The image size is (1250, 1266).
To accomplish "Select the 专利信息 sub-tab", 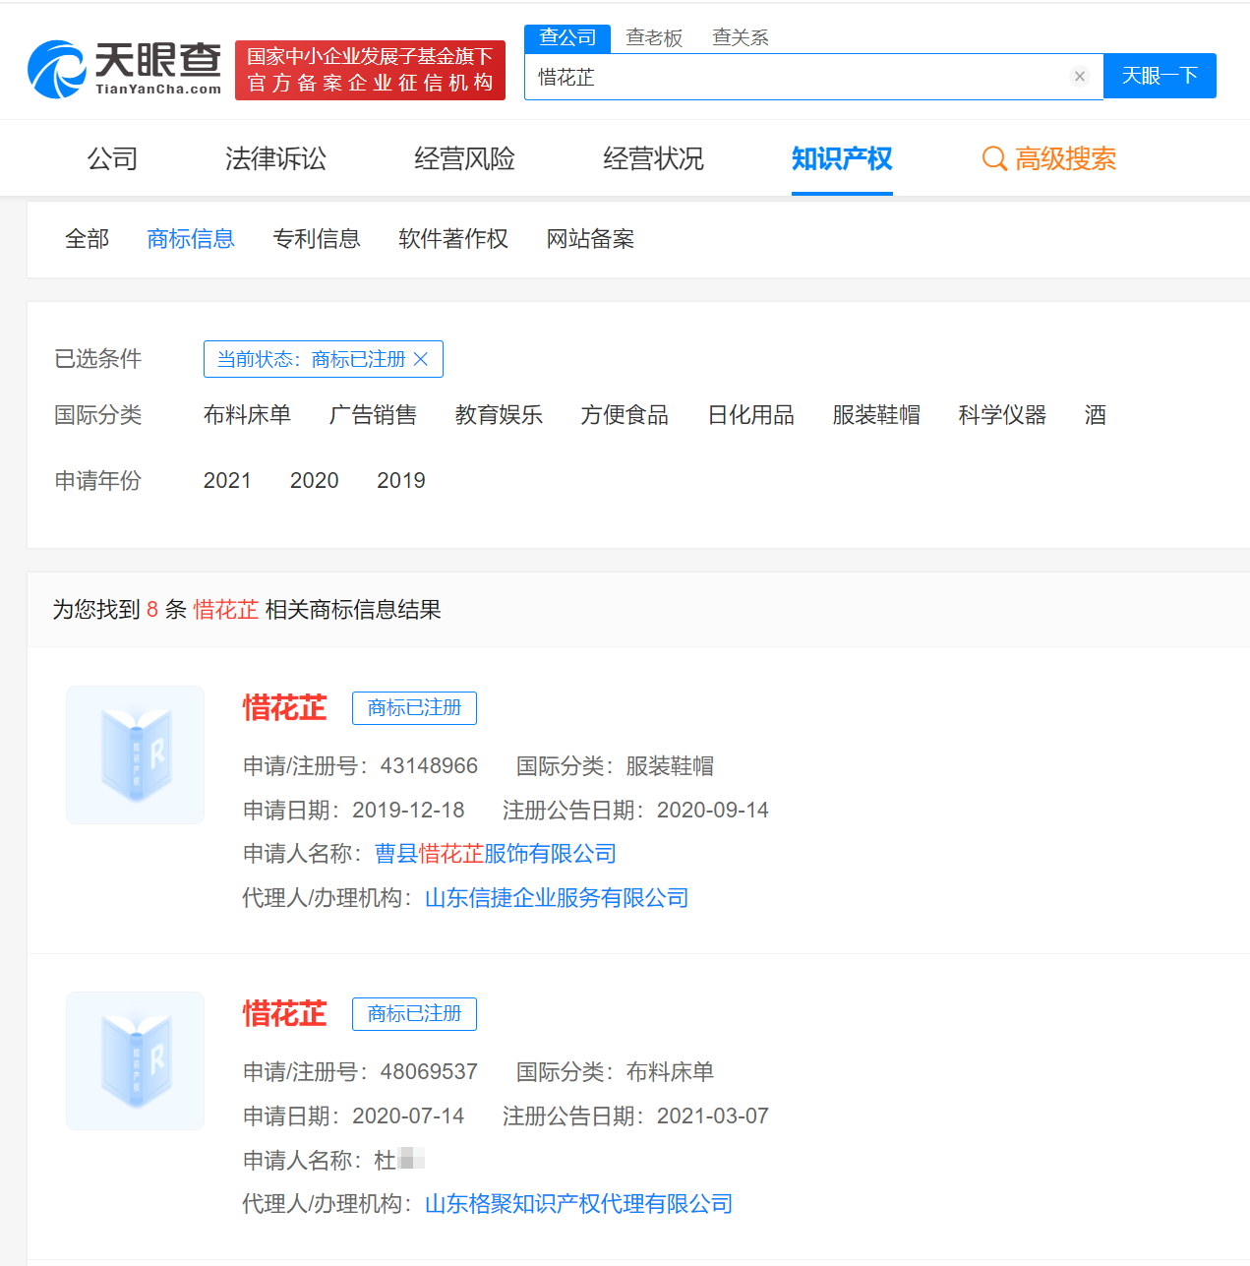I will tap(316, 239).
